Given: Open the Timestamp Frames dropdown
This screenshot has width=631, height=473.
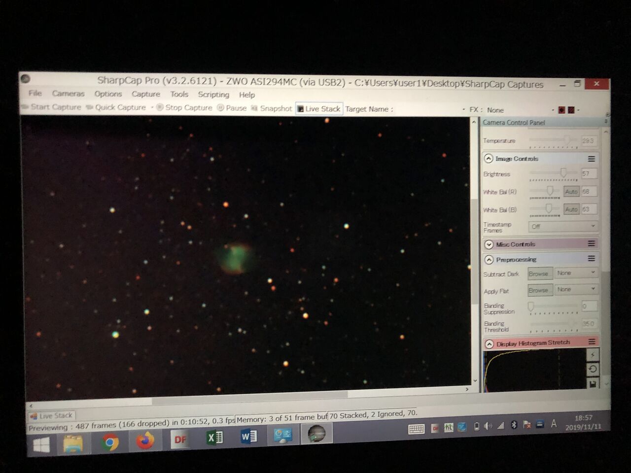Looking at the screenshot, I should tap(563, 226).
